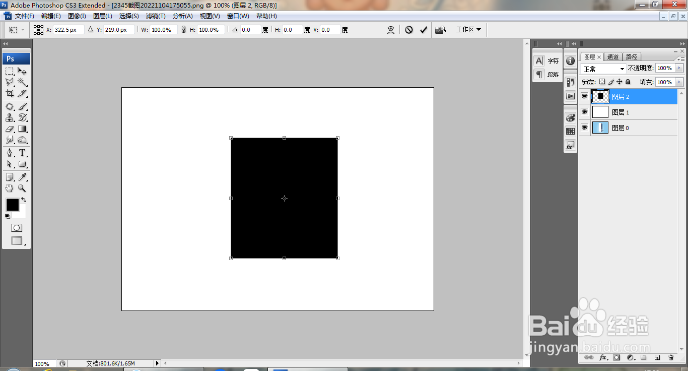Switch to the 通道 tab
The image size is (688, 371).
[x=613, y=57]
